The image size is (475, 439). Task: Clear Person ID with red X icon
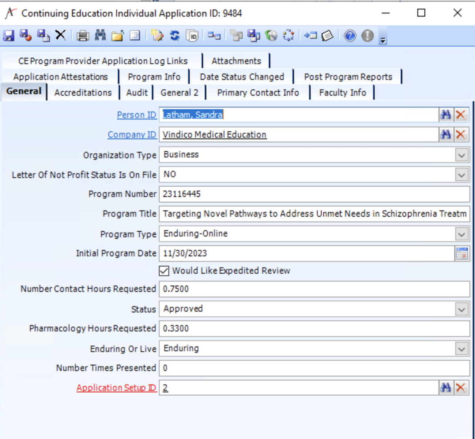[x=460, y=115]
